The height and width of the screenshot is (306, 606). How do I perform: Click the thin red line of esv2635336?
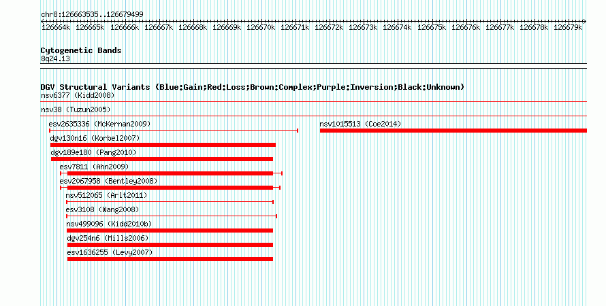point(174,131)
